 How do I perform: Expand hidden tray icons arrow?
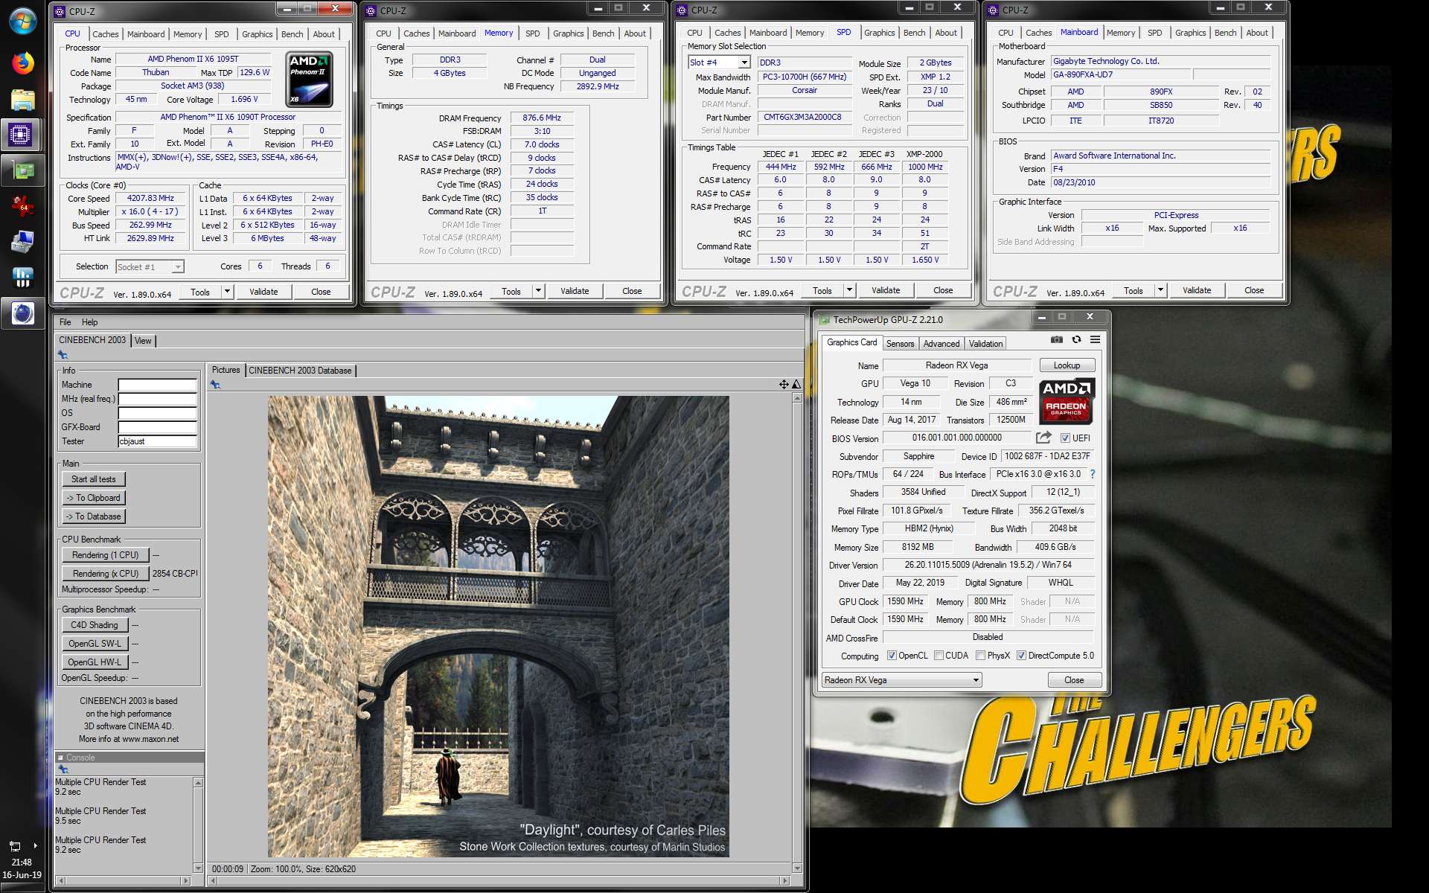(x=35, y=846)
